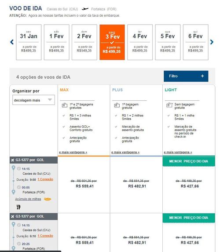Click the meal service icon on first flight
Viewport: 220px width, 252px height.
(x=18, y=207)
